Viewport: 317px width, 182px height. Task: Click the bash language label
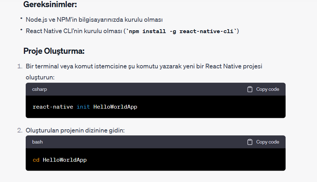pyautogui.click(x=37, y=142)
